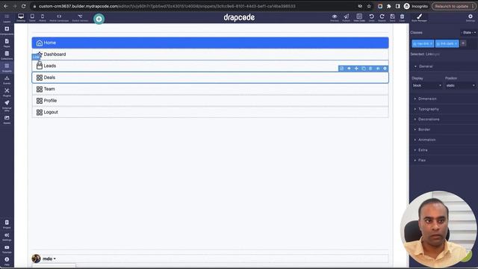Click gear icon in element toolbar
Viewport: 478px width, 269px height.
coord(385,69)
